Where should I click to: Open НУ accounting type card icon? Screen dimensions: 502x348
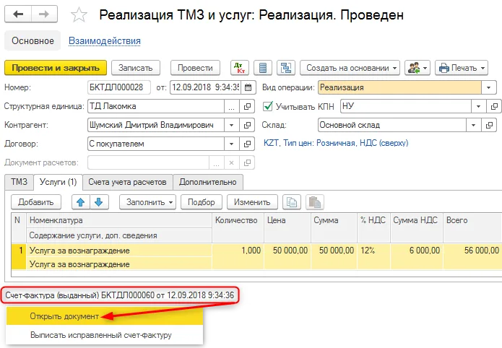(494, 106)
